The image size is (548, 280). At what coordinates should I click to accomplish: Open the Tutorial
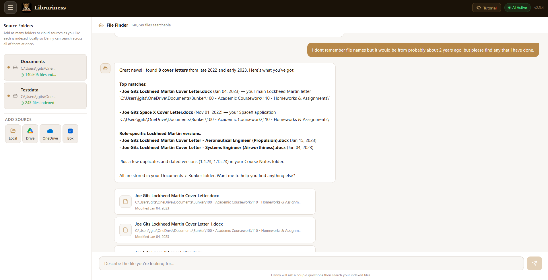[486, 8]
